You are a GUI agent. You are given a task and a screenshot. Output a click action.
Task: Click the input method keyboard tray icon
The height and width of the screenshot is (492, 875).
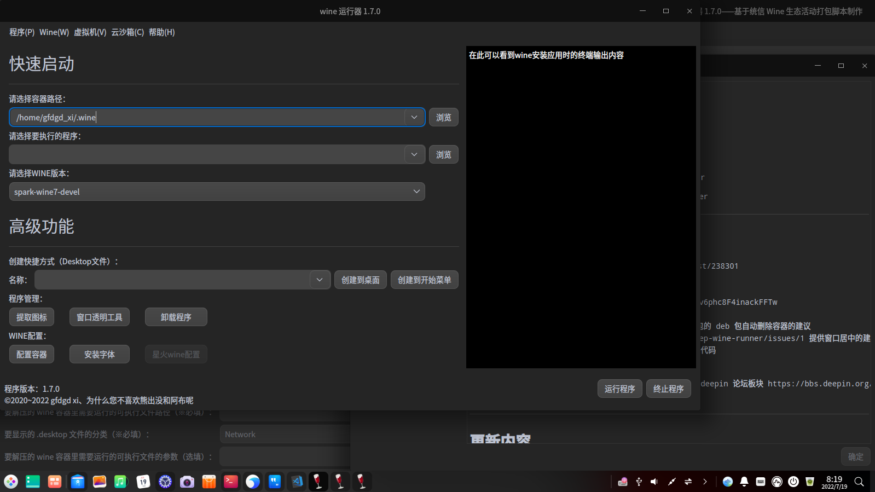(x=623, y=482)
